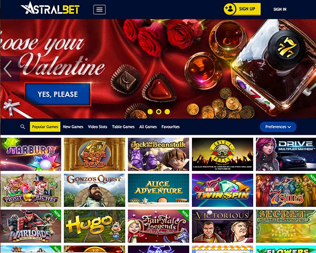
Task: Select the third carousel dot
Action: coord(167,111)
